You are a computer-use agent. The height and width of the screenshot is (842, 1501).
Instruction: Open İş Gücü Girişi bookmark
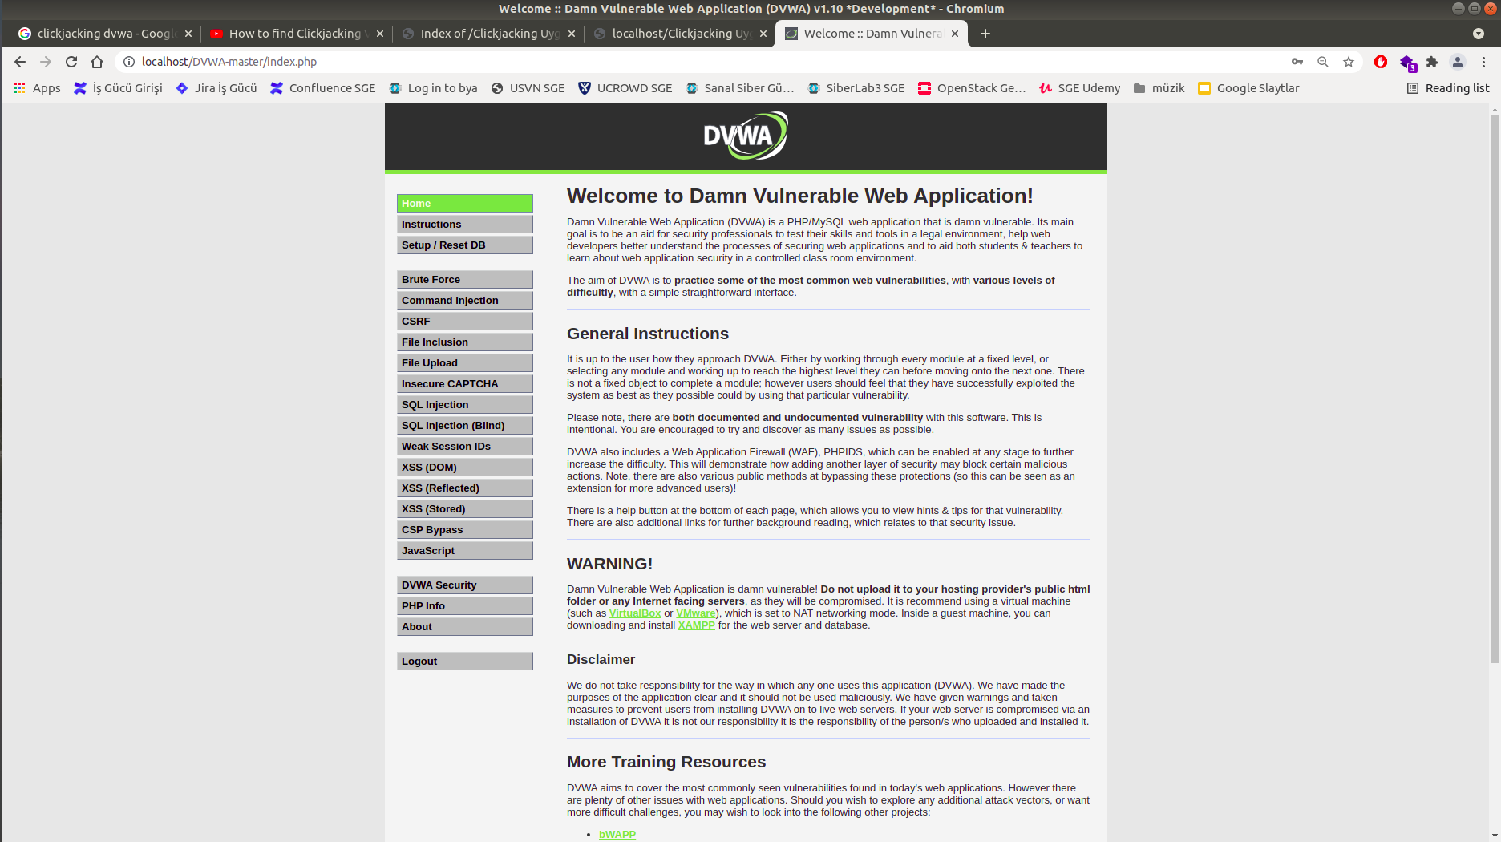[118, 88]
